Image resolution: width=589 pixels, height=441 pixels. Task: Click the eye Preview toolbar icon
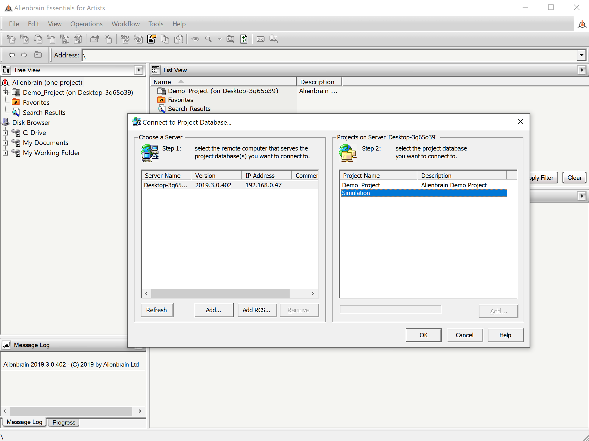tap(195, 39)
